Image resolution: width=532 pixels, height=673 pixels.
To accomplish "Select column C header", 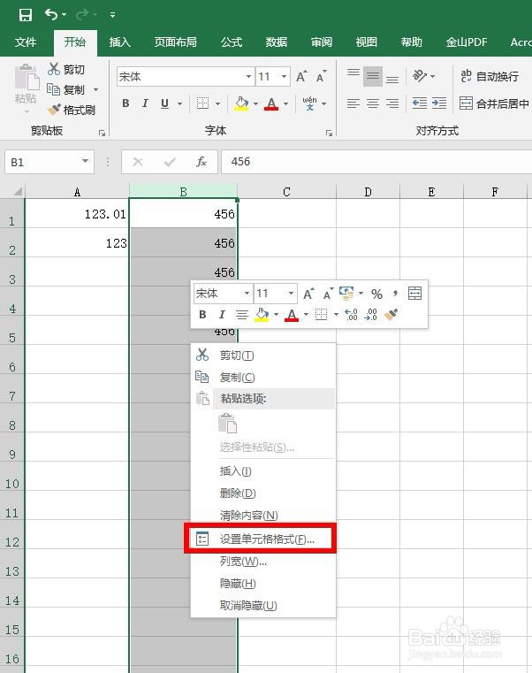I will tap(286, 191).
